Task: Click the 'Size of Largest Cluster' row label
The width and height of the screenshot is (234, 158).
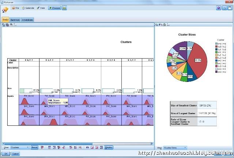Action: coord(183,113)
